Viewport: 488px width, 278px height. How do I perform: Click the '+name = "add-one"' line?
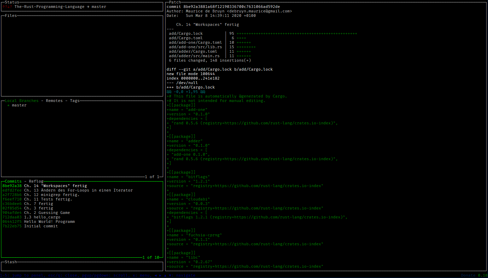click(187, 110)
